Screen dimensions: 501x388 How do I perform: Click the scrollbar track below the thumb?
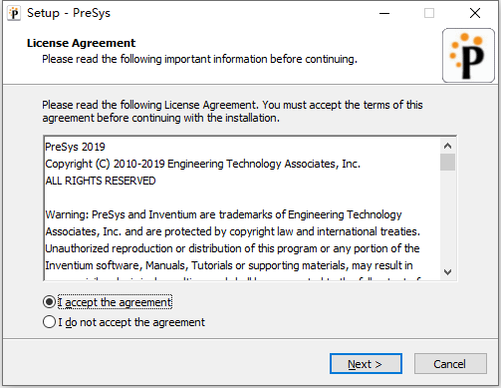coord(447,217)
